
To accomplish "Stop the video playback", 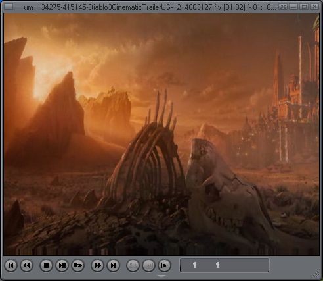I will point(46,265).
